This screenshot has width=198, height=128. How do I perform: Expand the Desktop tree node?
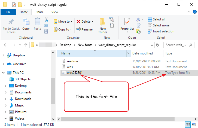click(x=5, y=86)
